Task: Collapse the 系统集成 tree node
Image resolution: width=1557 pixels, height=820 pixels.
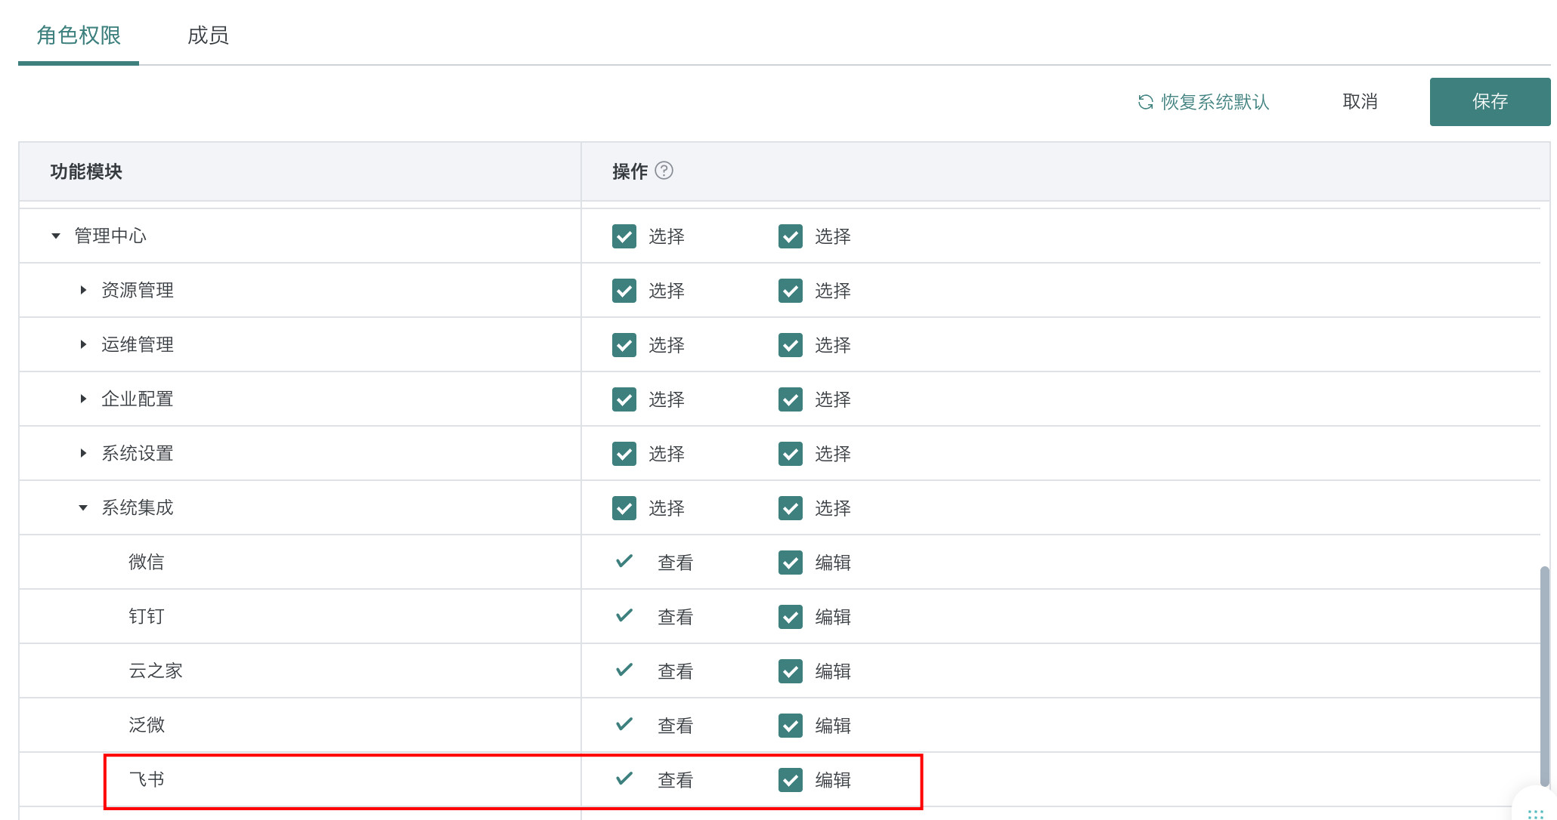Action: (x=83, y=507)
